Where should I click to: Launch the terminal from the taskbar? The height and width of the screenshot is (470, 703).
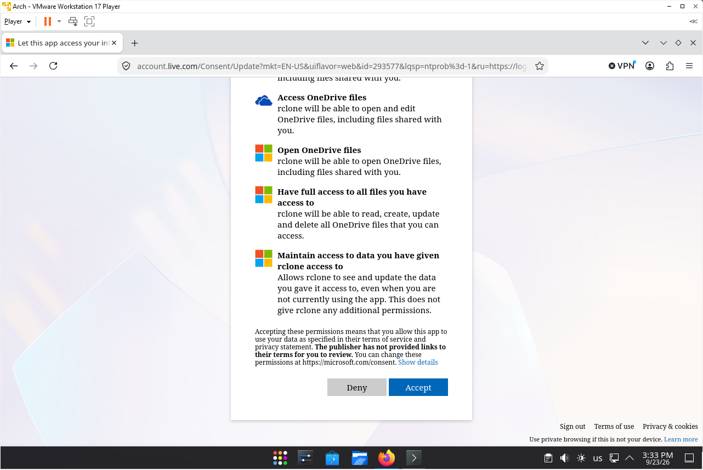click(x=413, y=458)
